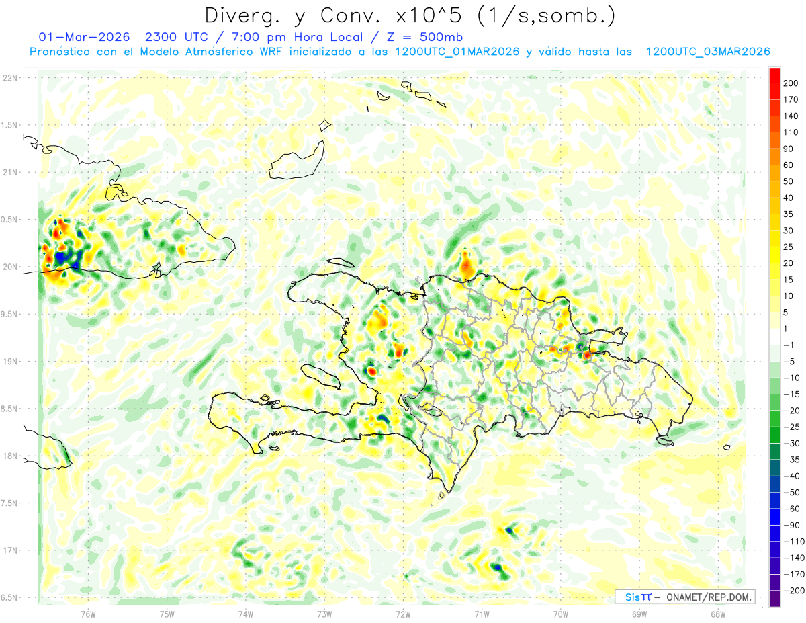The height and width of the screenshot is (623, 806).
Task: Click the -20 colorbar label
Action: pyautogui.click(x=792, y=411)
